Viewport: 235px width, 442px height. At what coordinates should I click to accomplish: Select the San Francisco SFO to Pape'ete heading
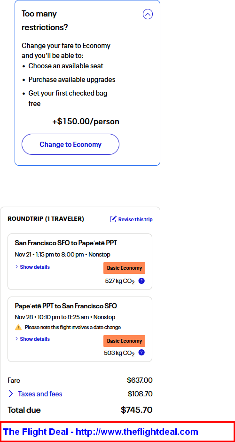coord(66,243)
